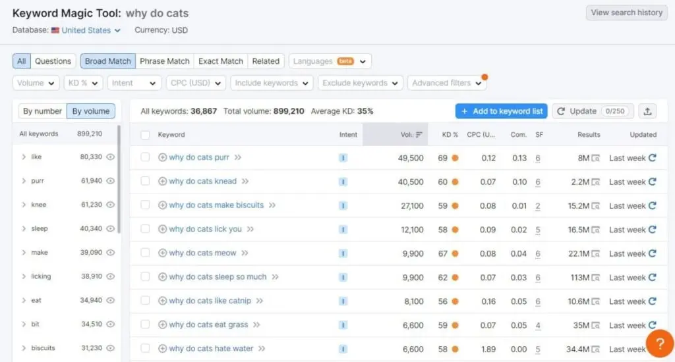
Task: Check the select-all checkbox in header
Action: tap(145, 134)
